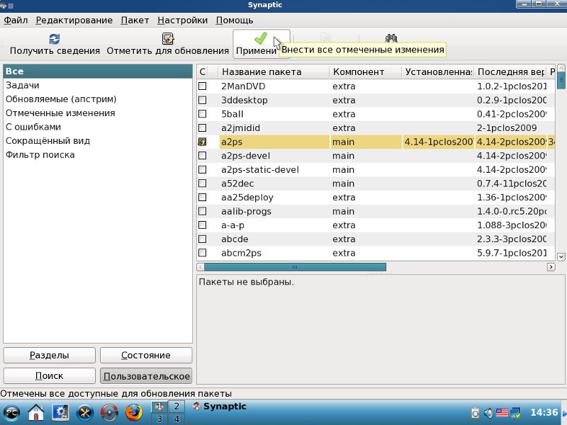Mark the checkbox for package a52dec
The height and width of the screenshot is (425, 567).
[202, 183]
